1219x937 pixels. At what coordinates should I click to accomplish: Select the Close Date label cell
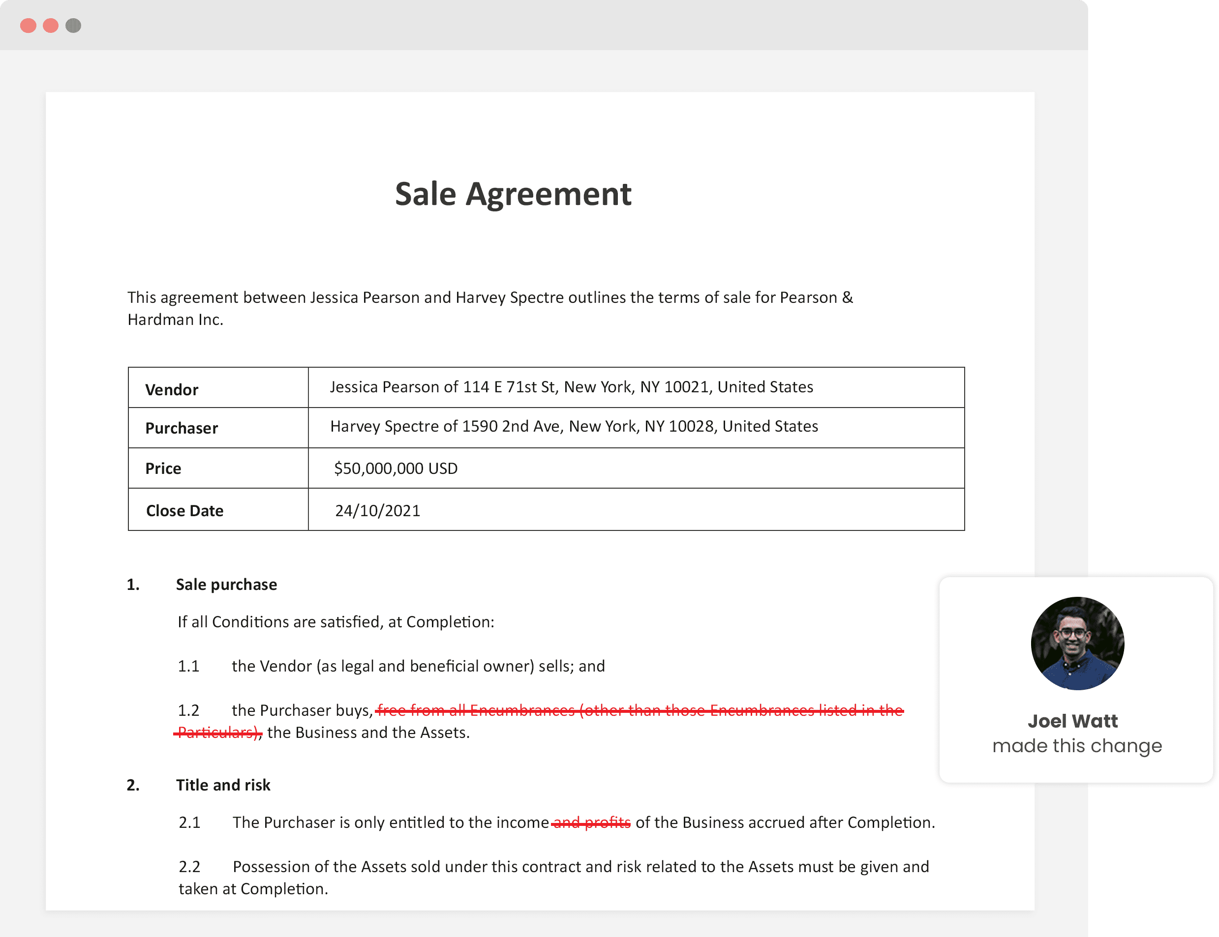[218, 510]
